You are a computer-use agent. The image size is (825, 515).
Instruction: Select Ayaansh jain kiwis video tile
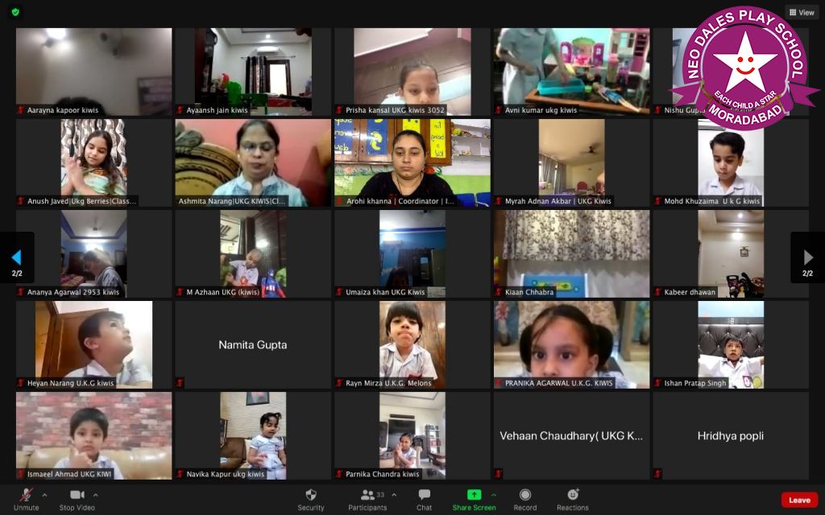253,72
